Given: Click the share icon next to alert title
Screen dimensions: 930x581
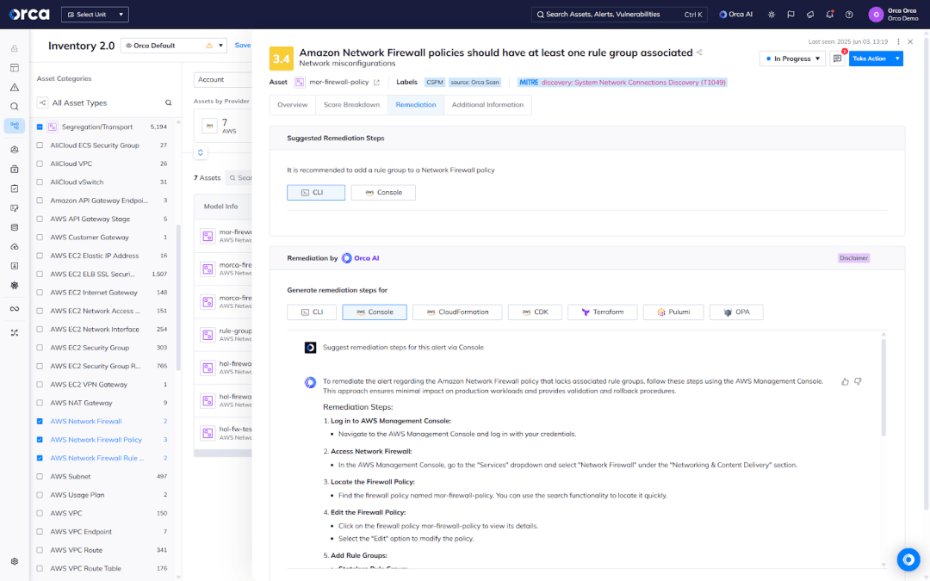Looking at the screenshot, I should click(x=700, y=53).
